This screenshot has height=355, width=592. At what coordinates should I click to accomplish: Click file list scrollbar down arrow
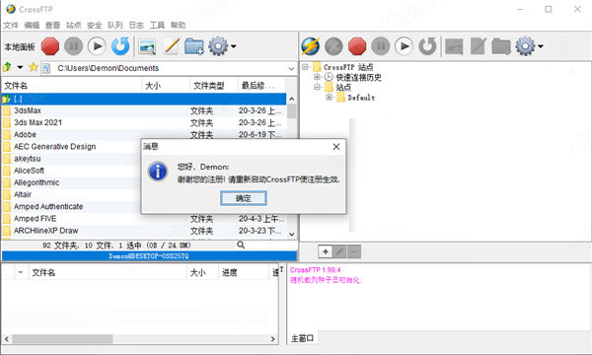pos(291,235)
